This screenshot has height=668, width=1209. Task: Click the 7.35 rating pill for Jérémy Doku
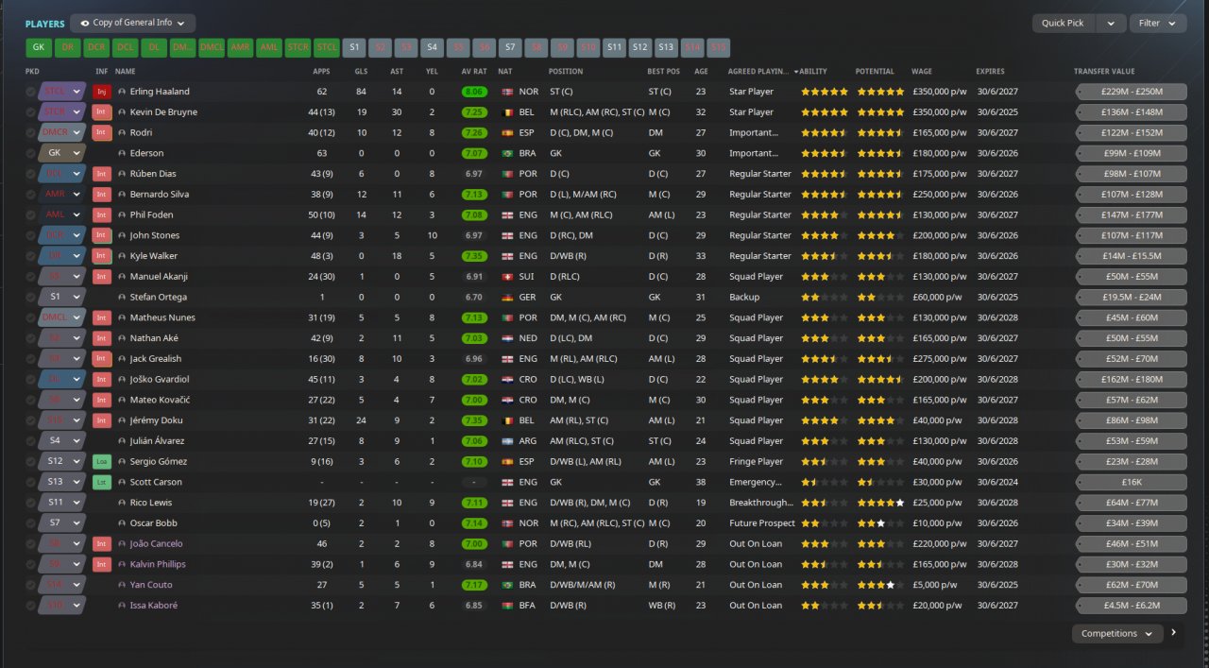point(474,420)
